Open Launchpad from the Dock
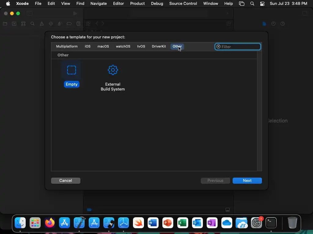Screen dimensions: 313x234 click(35, 223)
